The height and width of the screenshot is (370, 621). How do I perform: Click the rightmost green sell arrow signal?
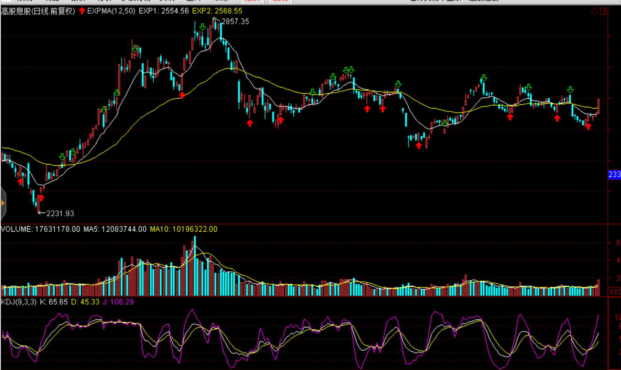click(x=570, y=89)
